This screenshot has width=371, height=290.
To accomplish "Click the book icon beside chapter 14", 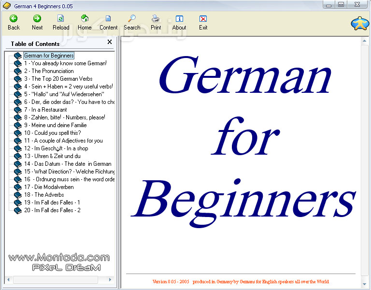I will 18,164.
